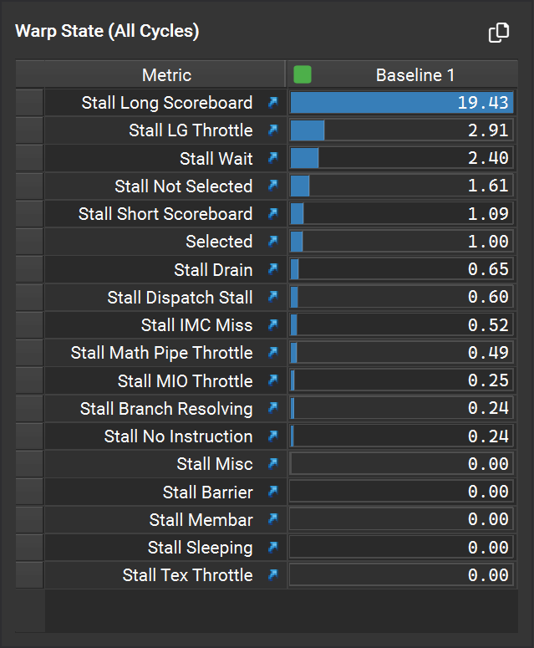Open link icon beside Stall MIO Throttle
This screenshot has width=534, height=648.
coord(273,380)
